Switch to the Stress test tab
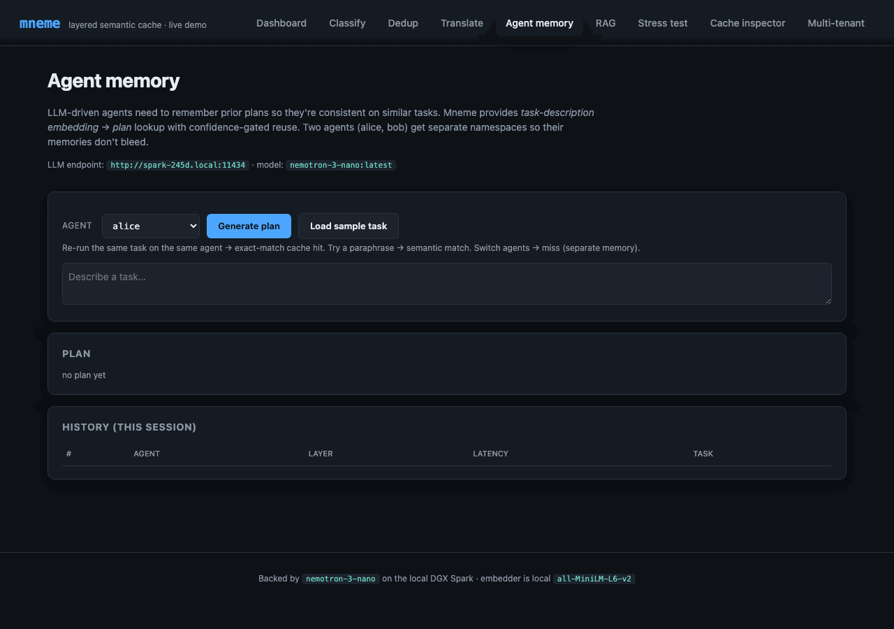 663,23
